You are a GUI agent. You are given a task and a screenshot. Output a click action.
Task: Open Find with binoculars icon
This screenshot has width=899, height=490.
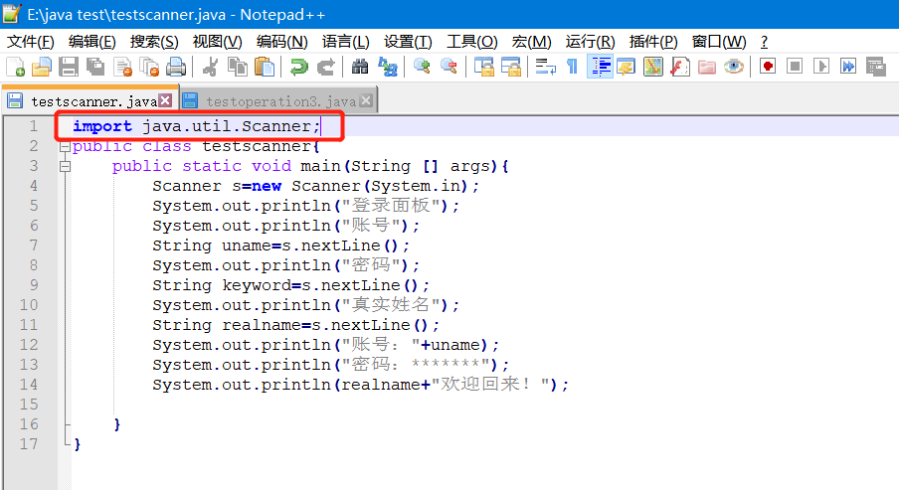(x=360, y=67)
